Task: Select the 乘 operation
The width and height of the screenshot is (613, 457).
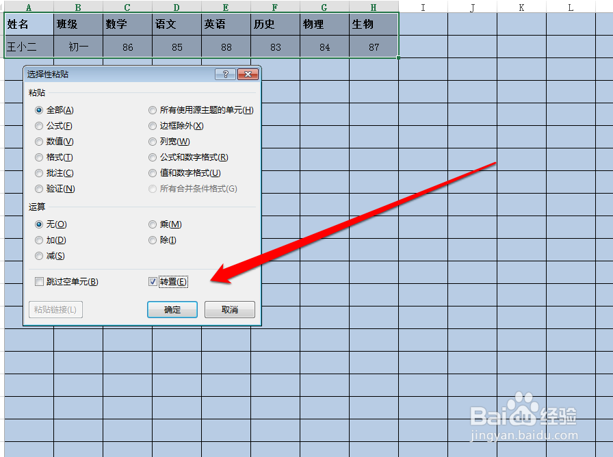Action: (x=152, y=224)
